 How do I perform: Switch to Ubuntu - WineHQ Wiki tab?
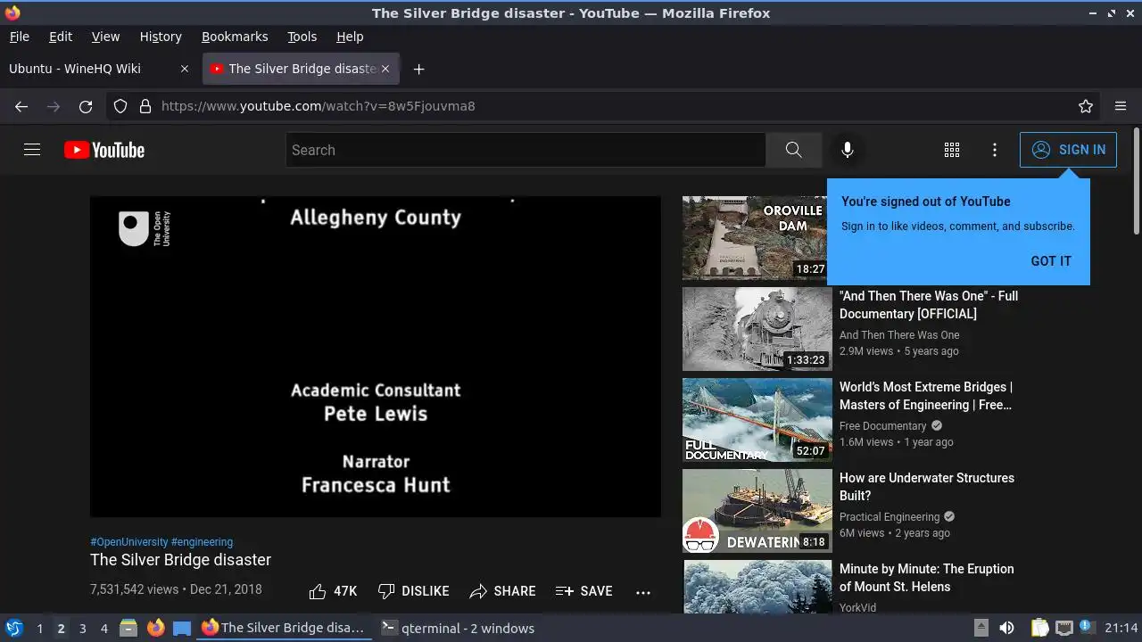point(99,69)
